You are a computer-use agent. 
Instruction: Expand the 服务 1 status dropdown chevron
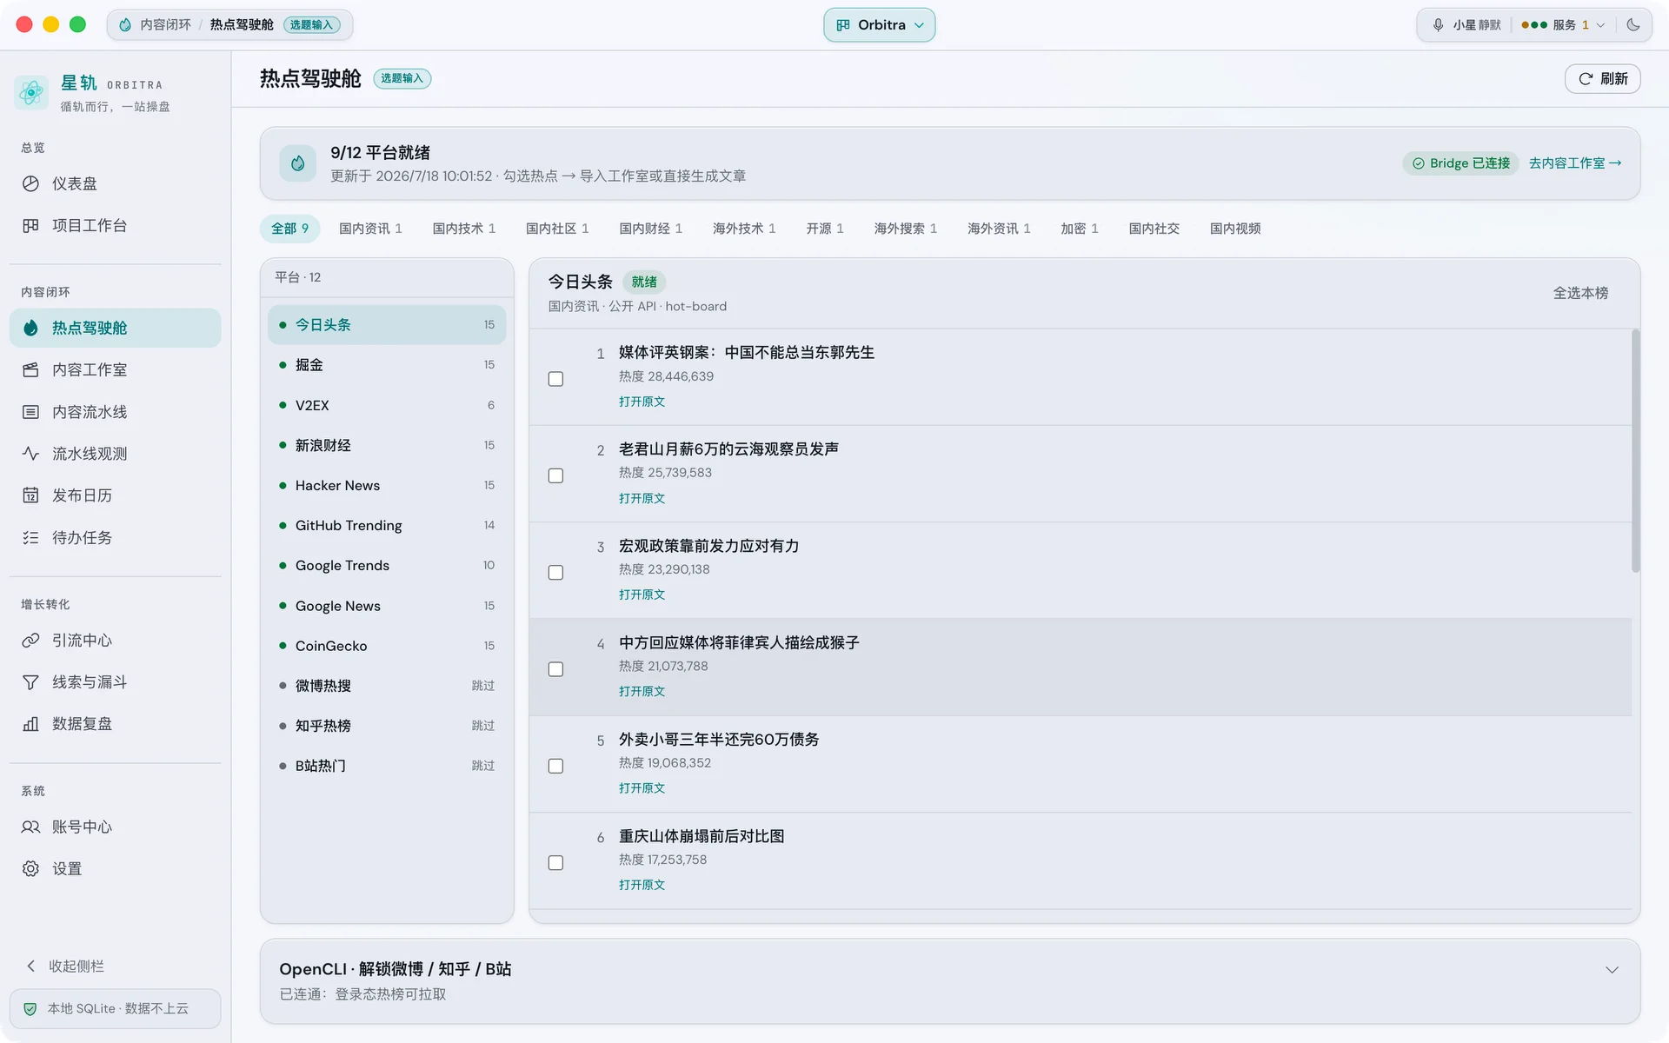click(1600, 25)
